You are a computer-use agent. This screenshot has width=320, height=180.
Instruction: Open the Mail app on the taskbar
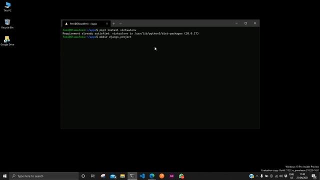coord(113,176)
